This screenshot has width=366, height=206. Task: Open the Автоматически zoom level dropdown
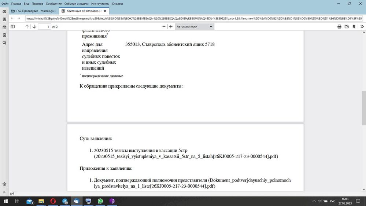(x=194, y=27)
